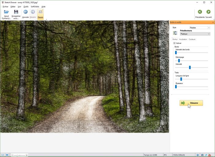Toggle the Activer checkbox
Viewport: 215px width, 157px height.
click(174, 43)
